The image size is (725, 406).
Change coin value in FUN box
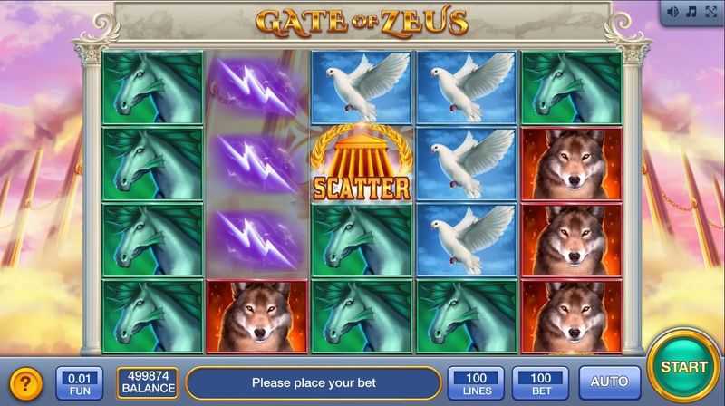(80, 383)
